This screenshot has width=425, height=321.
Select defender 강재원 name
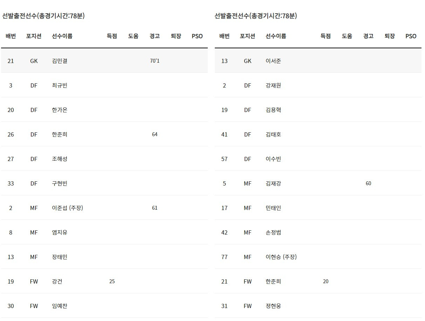[x=273, y=85]
